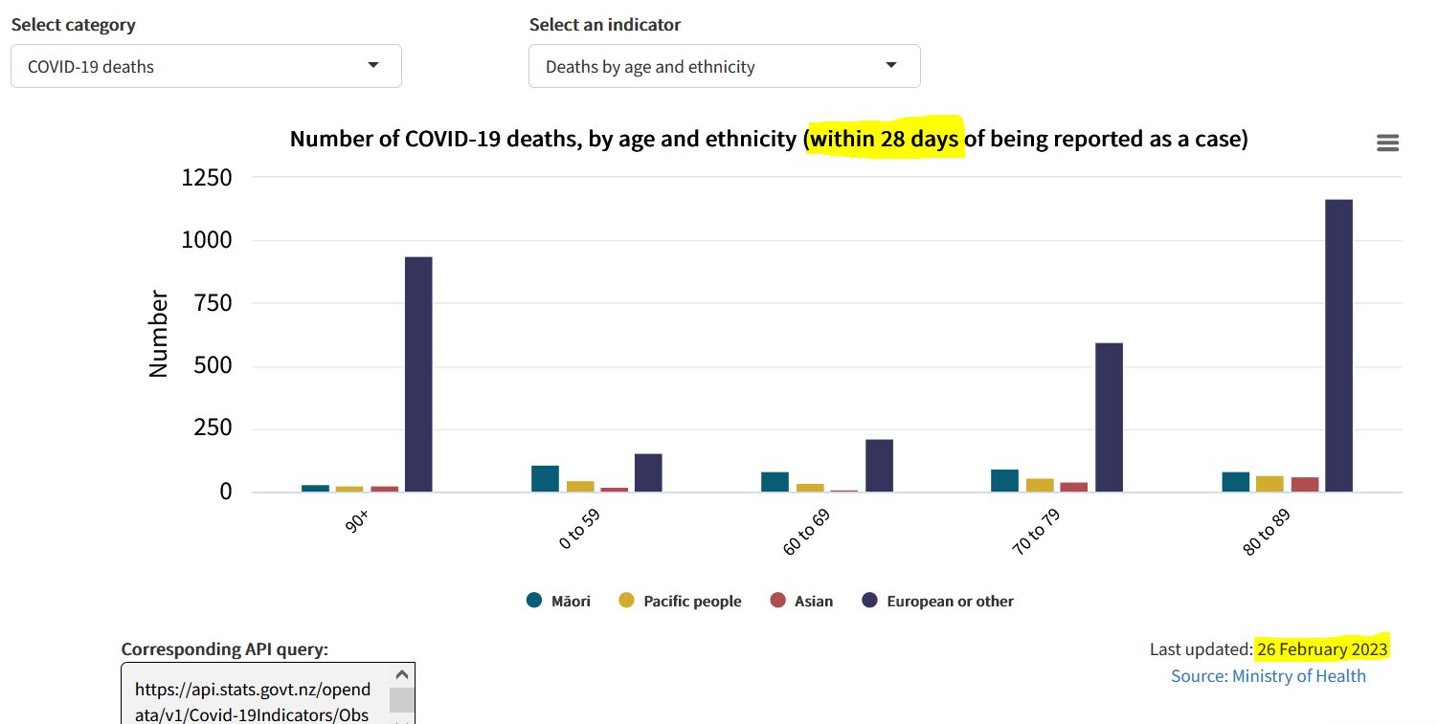Click the API query box scrollbar
Image resolution: width=1438 pixels, height=724 pixels.
pos(402,700)
